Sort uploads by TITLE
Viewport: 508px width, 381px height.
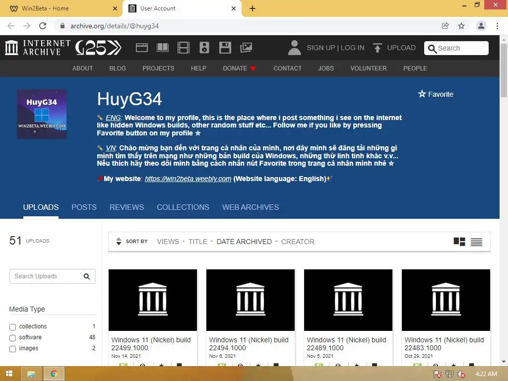(x=198, y=242)
